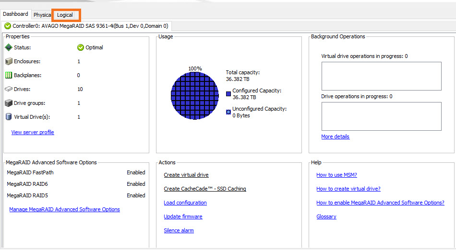This screenshot has height=250, width=456.
Task: Click the Silence alarm link
Action: pos(179,230)
